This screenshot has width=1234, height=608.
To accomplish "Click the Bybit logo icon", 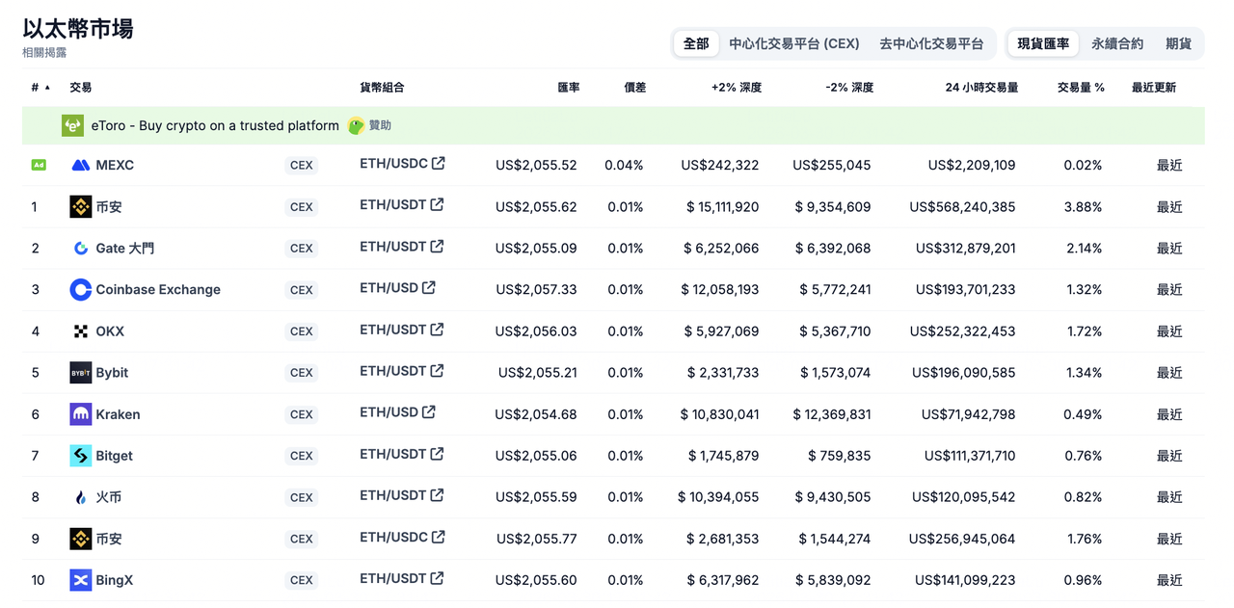I will [81, 373].
